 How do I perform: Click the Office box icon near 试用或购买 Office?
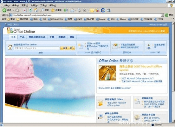pyautogui.click(x=100, y=103)
